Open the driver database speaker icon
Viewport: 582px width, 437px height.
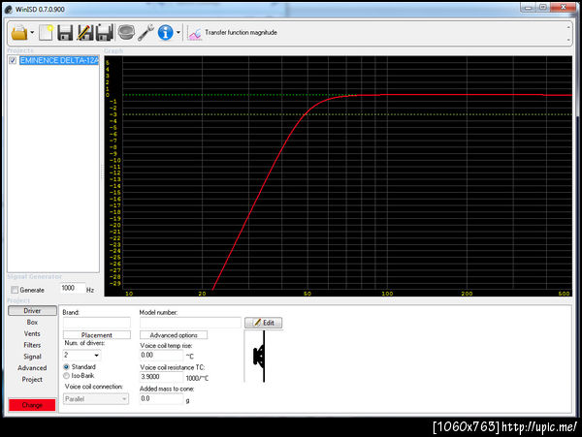point(126,33)
